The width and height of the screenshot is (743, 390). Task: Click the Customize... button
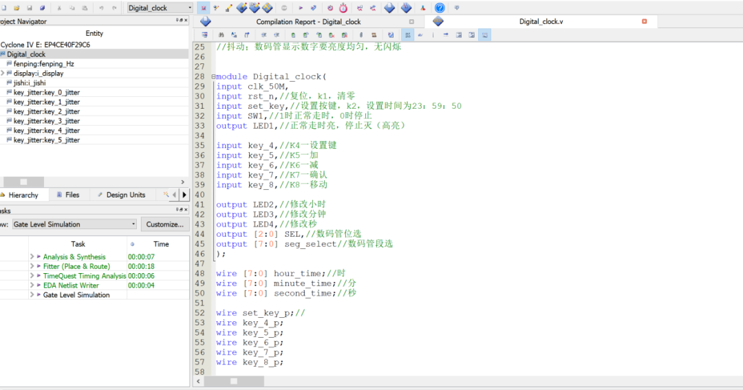pyautogui.click(x=165, y=224)
